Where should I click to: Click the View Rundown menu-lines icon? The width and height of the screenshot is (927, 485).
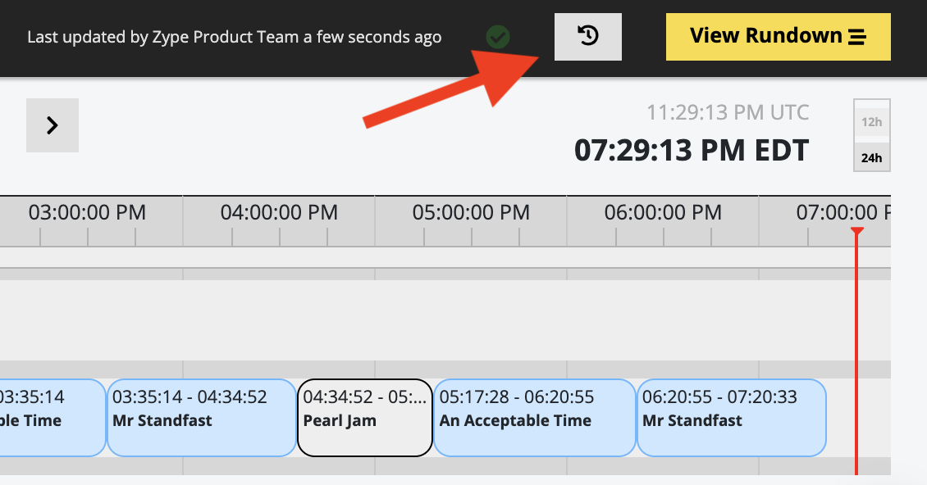click(x=857, y=37)
